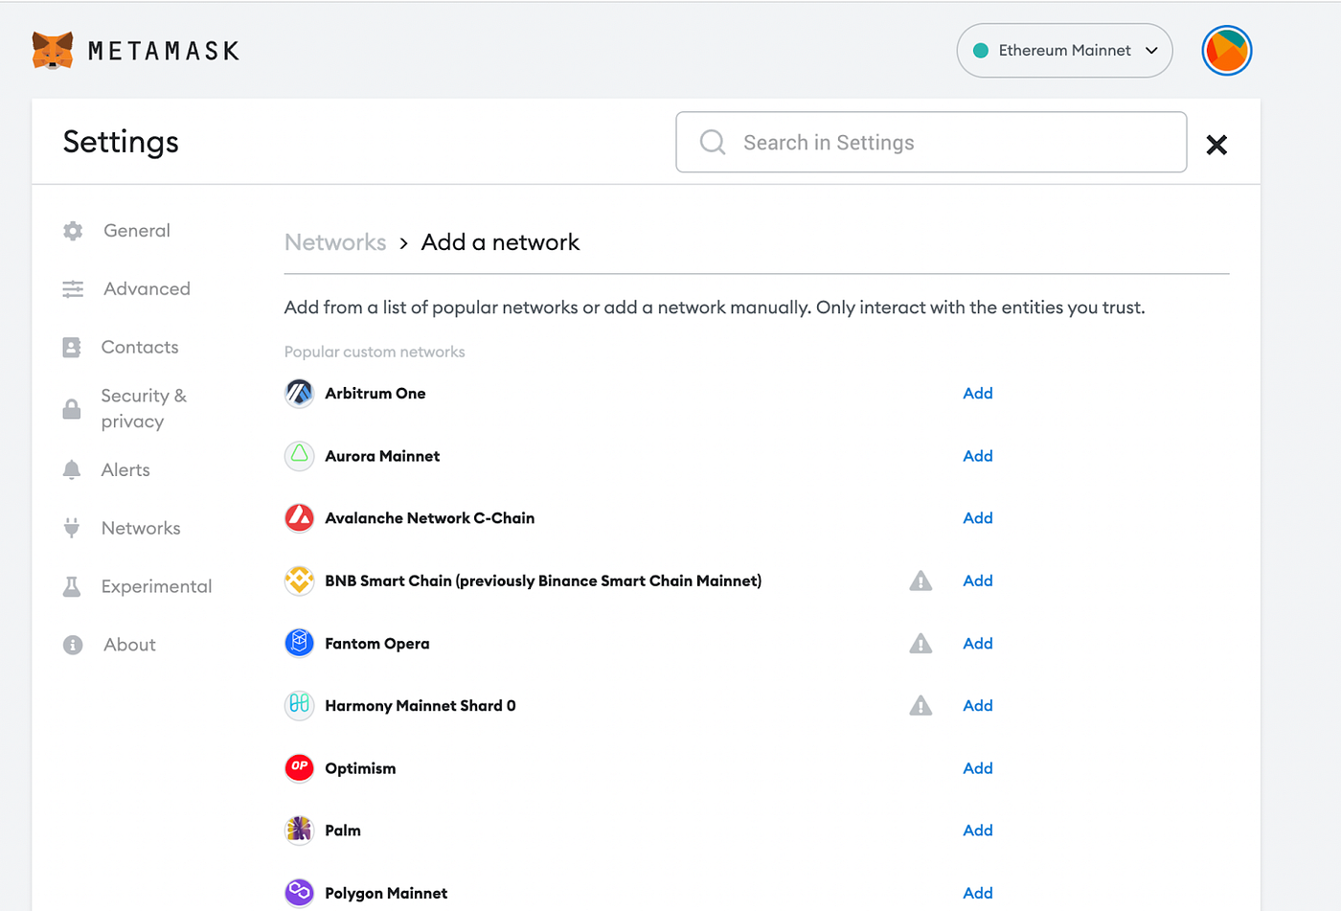This screenshot has width=1341, height=911.
Task: Open Networks settings tab
Action: click(141, 528)
